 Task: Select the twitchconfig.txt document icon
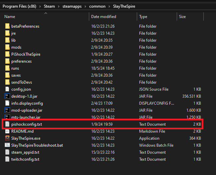pyautogui.click(x=7, y=159)
